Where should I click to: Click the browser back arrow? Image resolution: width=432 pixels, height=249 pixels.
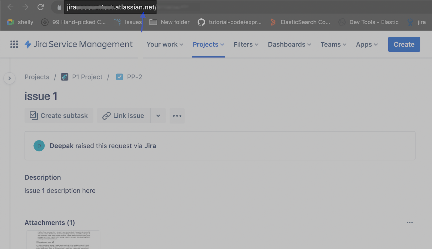11,7
